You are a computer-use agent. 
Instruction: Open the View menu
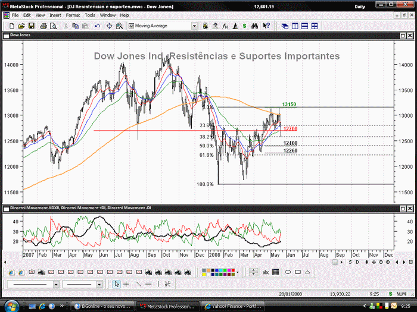point(40,15)
